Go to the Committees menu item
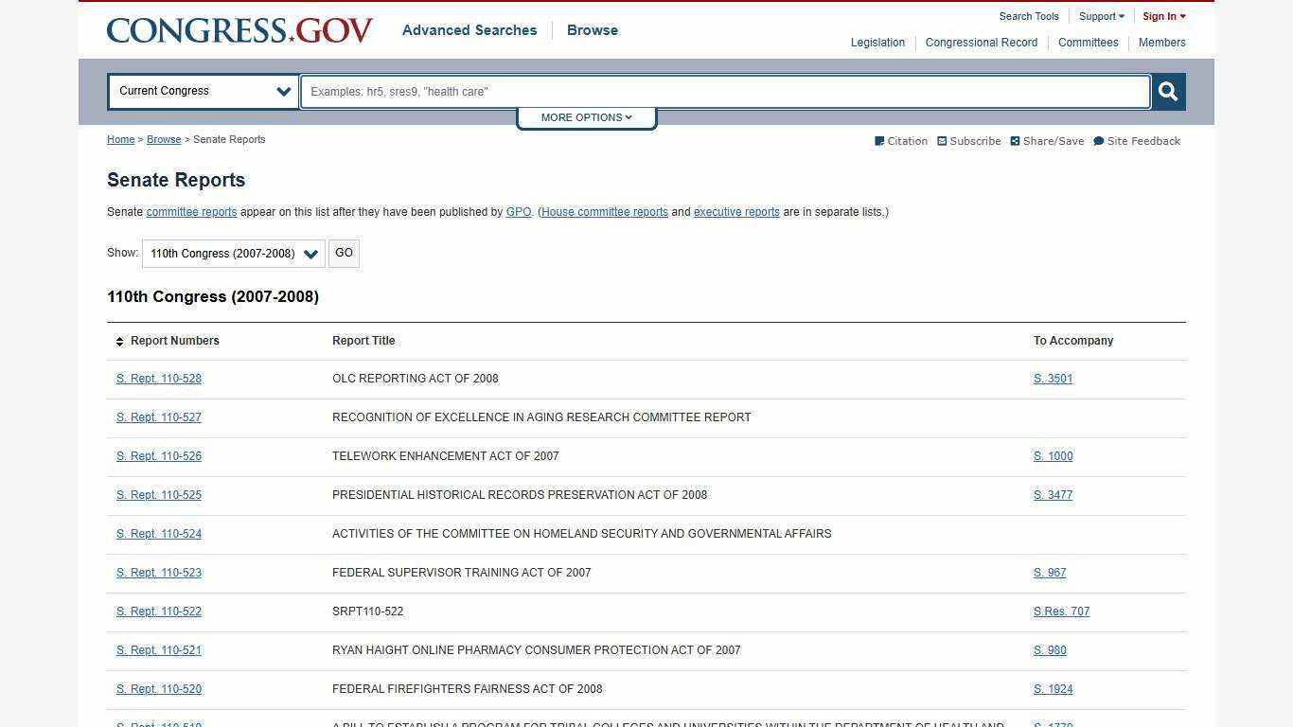 click(1088, 42)
